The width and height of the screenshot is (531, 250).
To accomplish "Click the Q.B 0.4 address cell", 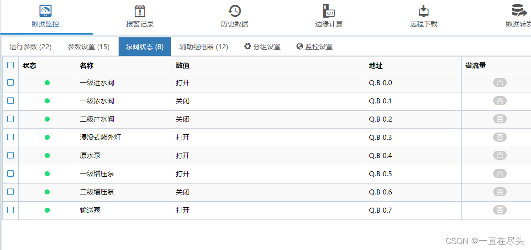I will tap(413, 156).
